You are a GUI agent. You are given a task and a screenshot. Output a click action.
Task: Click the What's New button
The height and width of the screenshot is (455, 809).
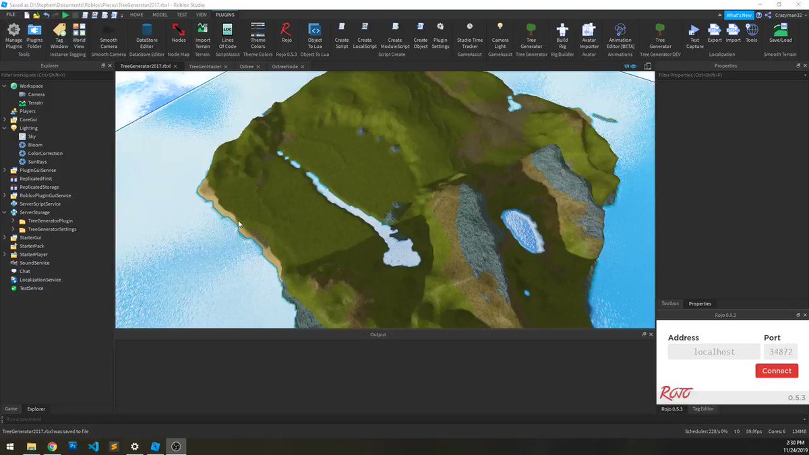tap(738, 15)
